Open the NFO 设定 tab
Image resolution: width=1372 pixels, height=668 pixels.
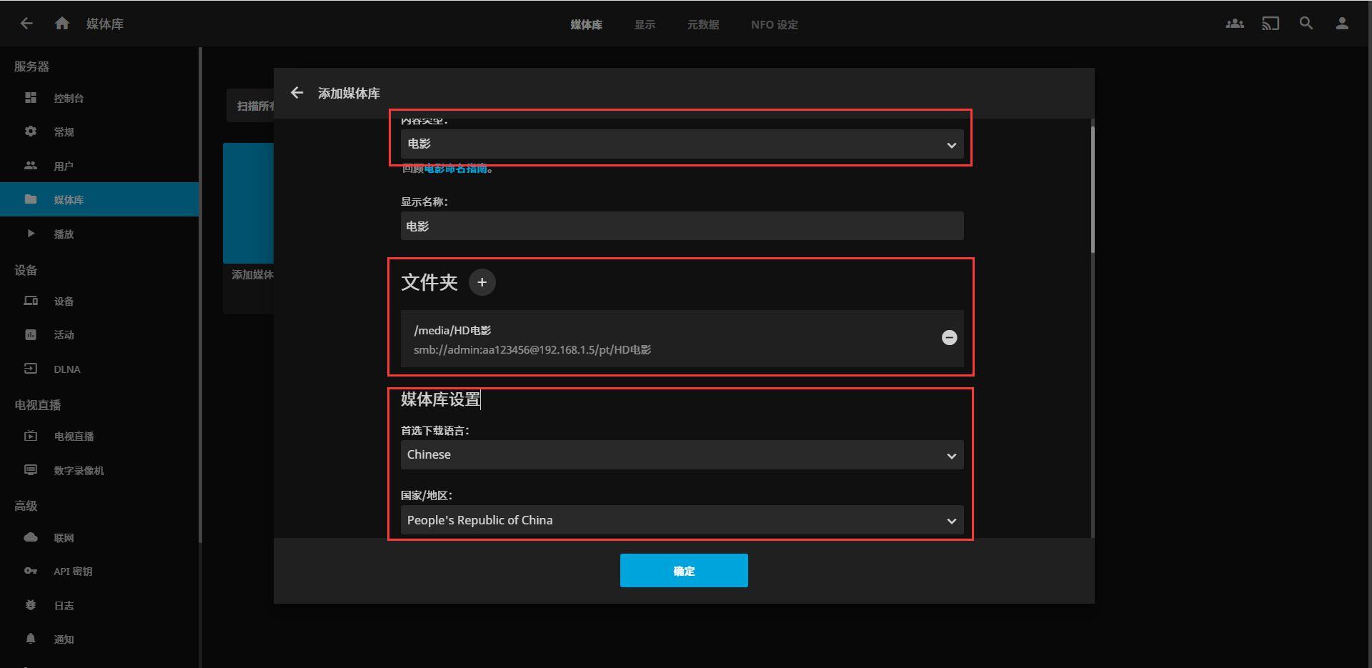pos(774,24)
